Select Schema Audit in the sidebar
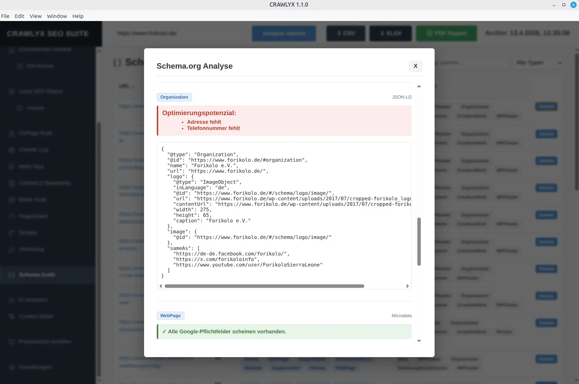Image resolution: width=579 pixels, height=384 pixels. pyautogui.click(x=48, y=275)
